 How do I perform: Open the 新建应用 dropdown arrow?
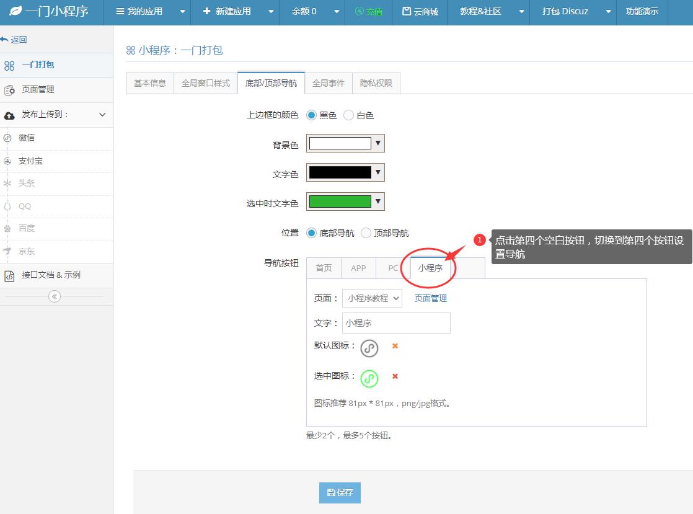(x=271, y=12)
